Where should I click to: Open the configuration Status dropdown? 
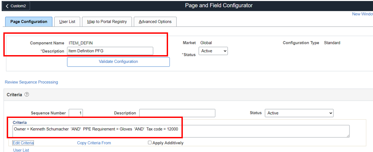click(x=213, y=51)
